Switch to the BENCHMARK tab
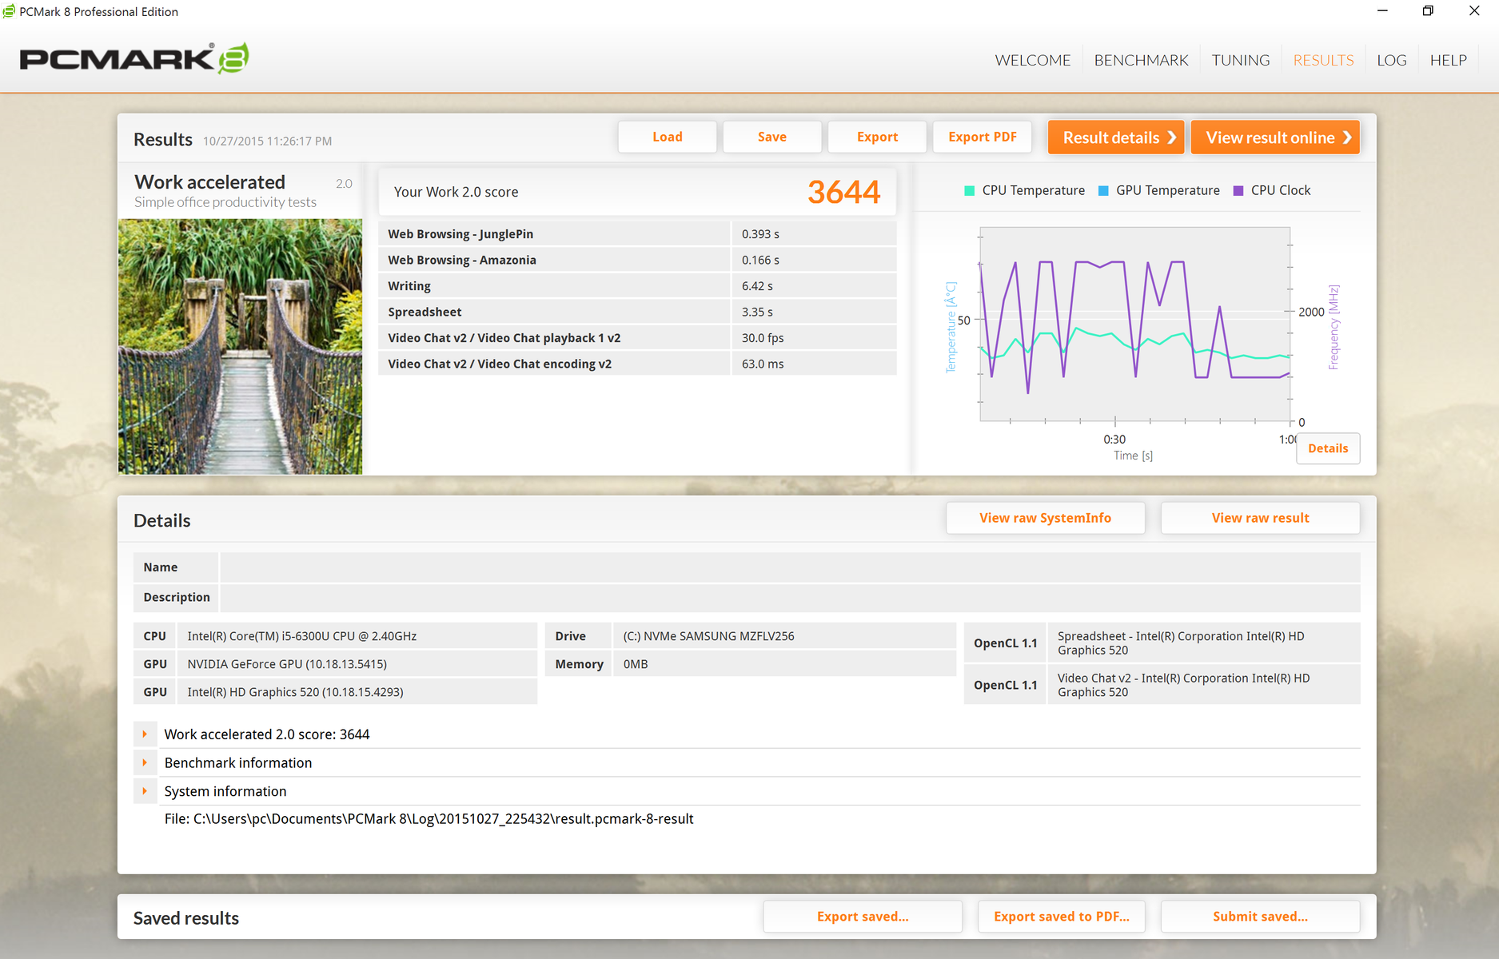1499x959 pixels. [1141, 60]
